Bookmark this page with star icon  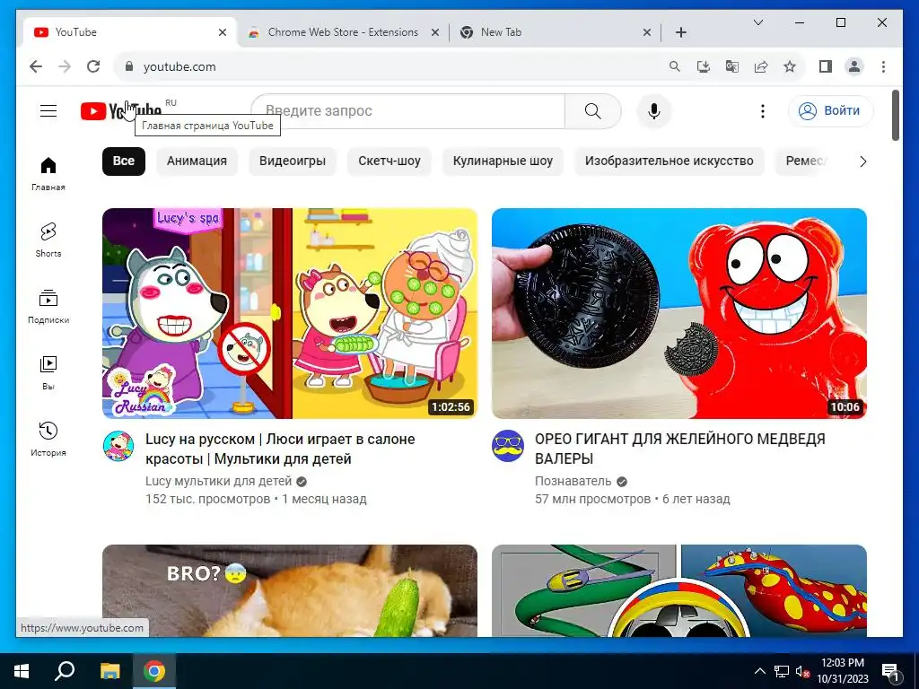[x=790, y=66]
